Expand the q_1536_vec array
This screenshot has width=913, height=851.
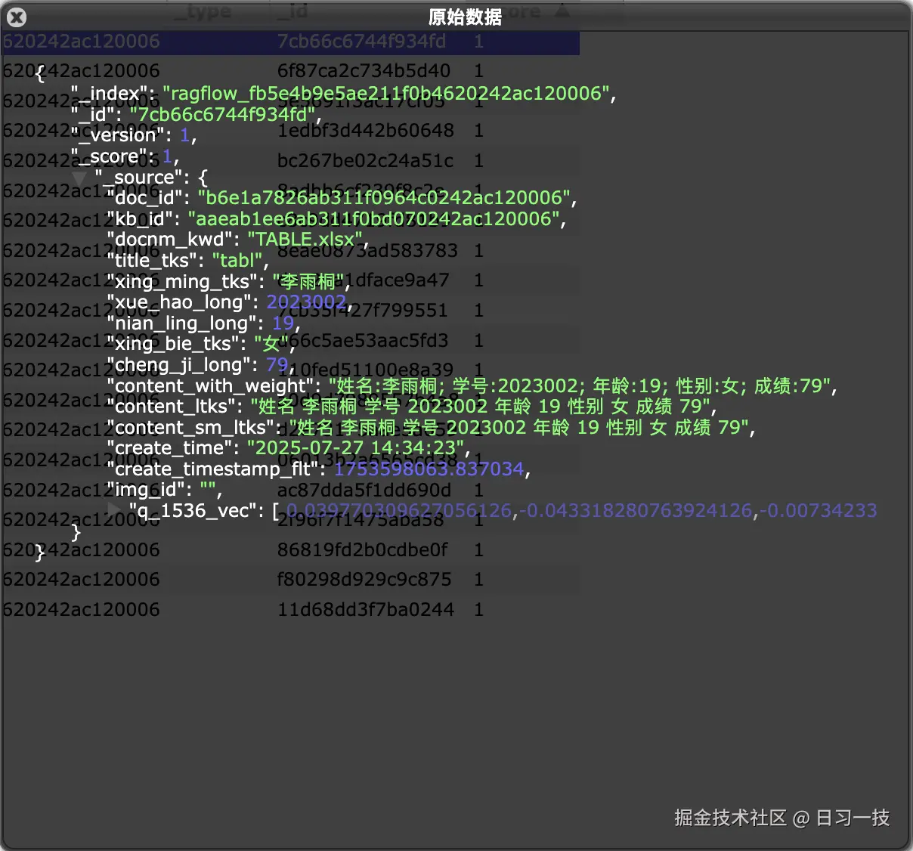tap(112, 509)
